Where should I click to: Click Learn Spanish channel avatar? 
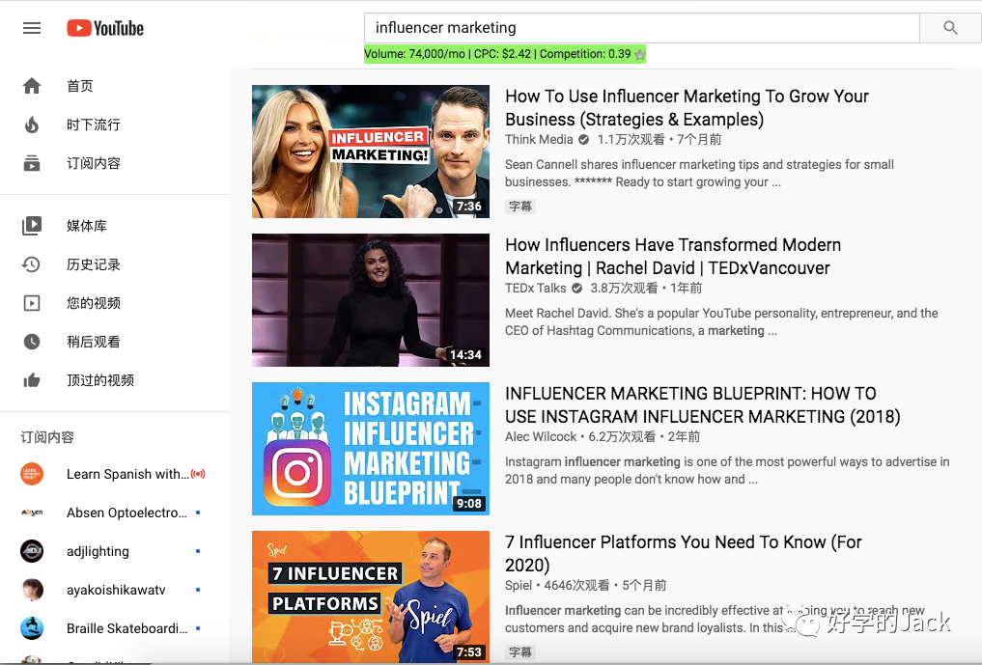[x=32, y=474]
